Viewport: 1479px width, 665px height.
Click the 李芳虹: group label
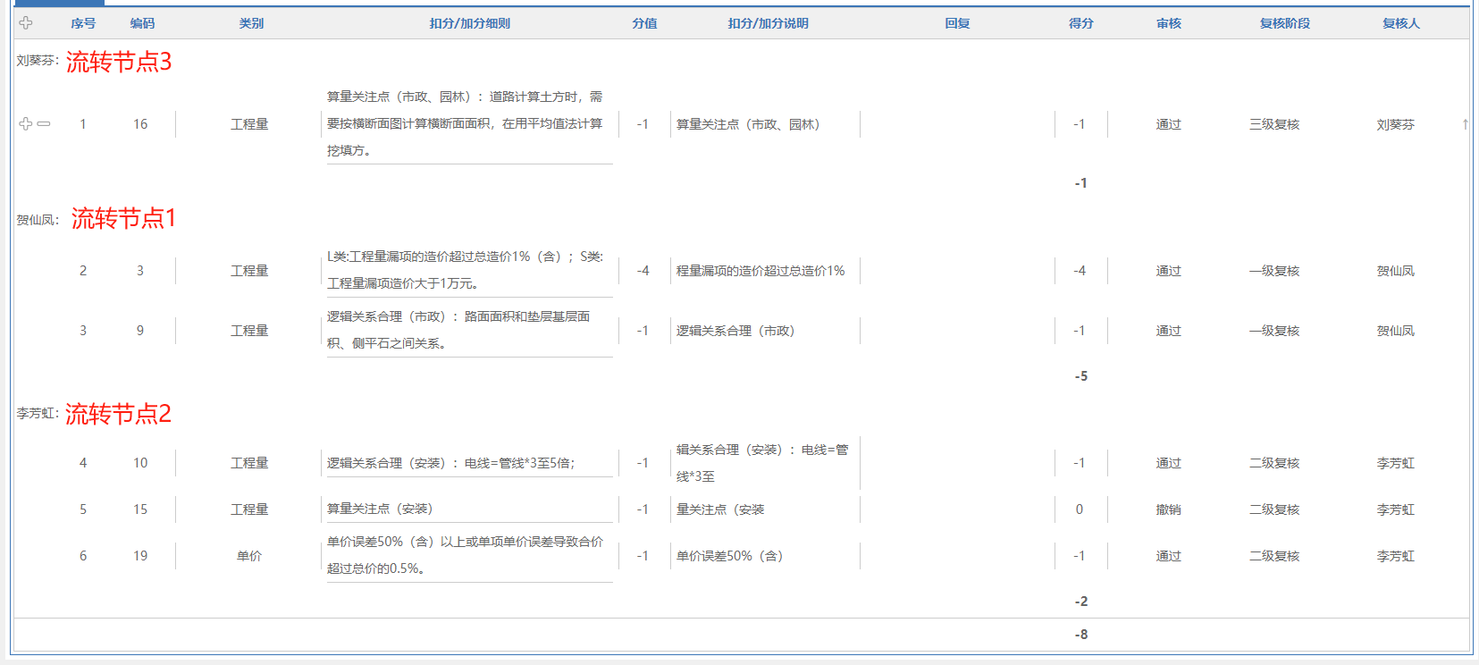click(x=38, y=413)
